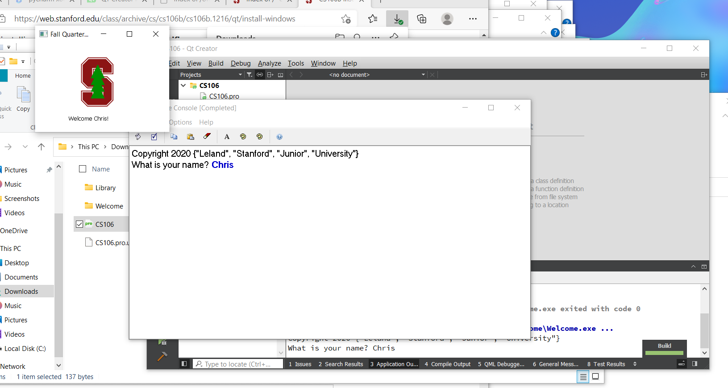Open the Issues output pane

pos(300,364)
